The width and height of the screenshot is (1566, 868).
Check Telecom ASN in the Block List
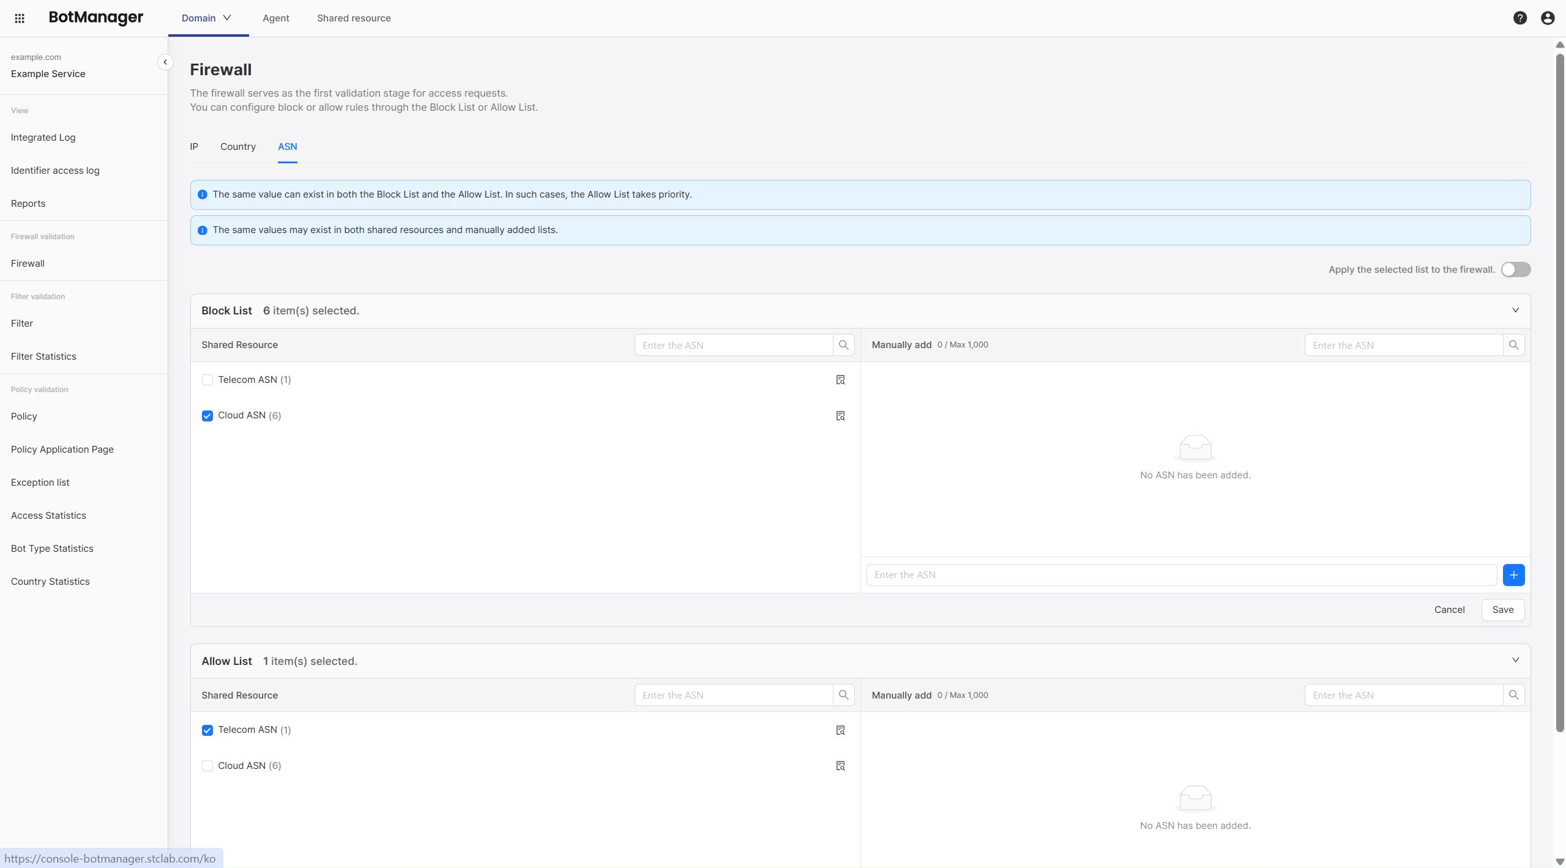[207, 380]
